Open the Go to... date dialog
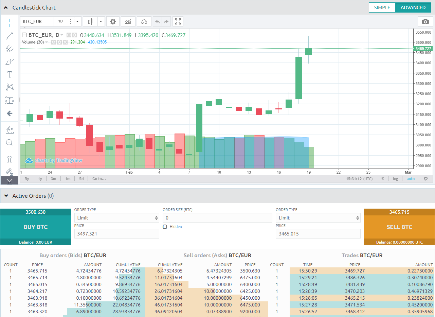 [99, 179]
